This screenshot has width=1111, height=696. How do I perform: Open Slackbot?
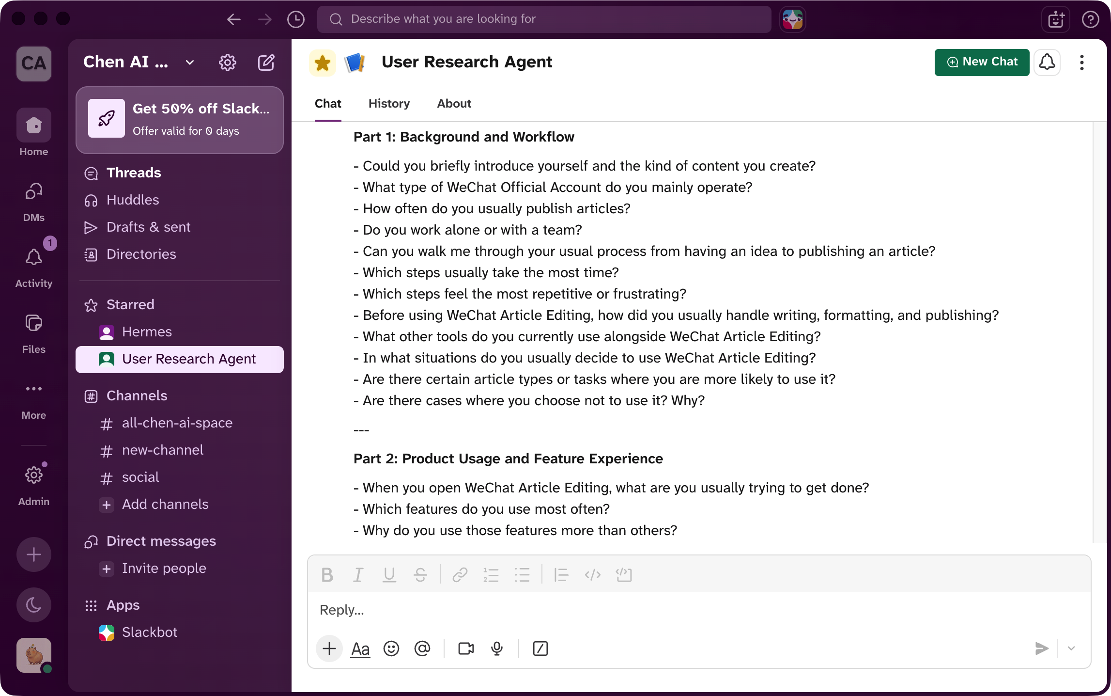point(180,633)
